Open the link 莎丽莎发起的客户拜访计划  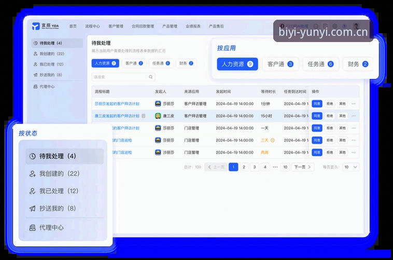click(x=117, y=104)
